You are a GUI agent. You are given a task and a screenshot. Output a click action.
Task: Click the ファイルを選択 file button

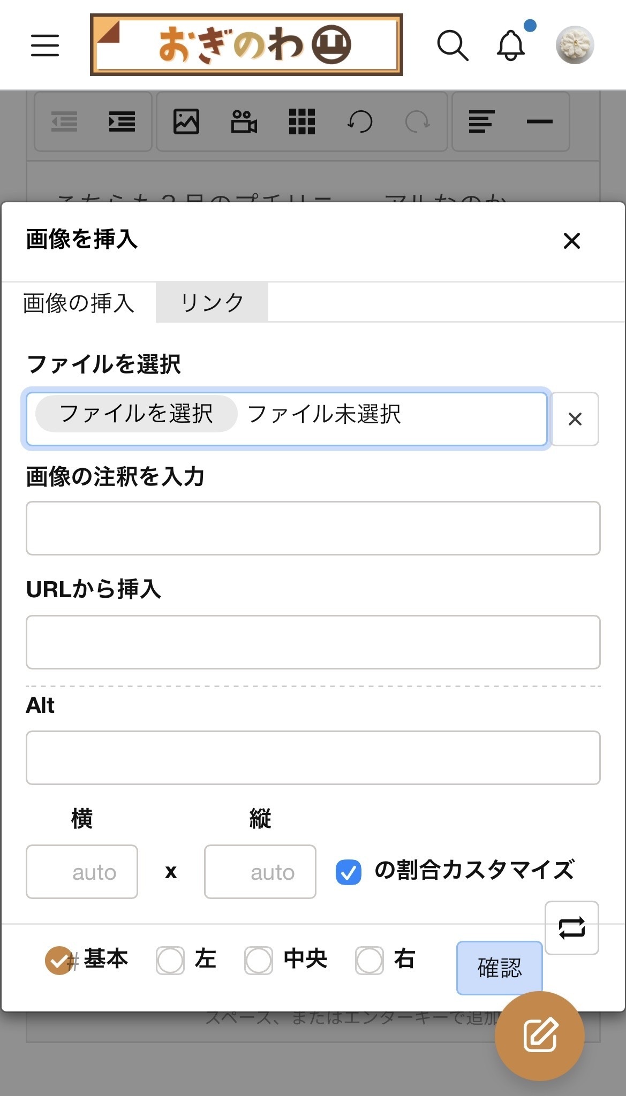click(136, 414)
